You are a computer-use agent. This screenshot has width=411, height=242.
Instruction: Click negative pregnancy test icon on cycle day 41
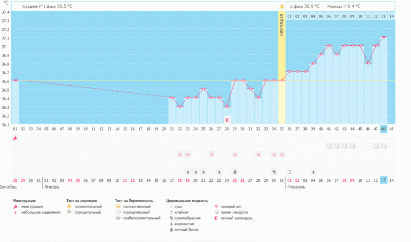pyautogui.click(x=329, y=146)
